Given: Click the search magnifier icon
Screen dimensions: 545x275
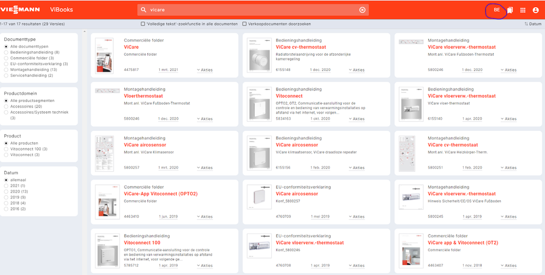Looking at the screenshot, I should (x=143, y=10).
